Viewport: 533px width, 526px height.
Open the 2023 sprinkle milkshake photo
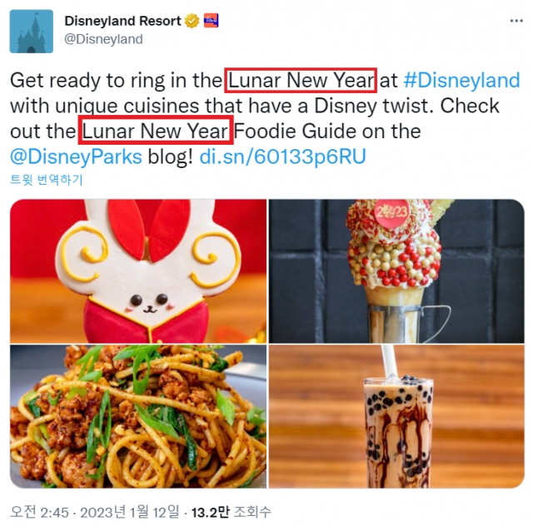point(396,271)
